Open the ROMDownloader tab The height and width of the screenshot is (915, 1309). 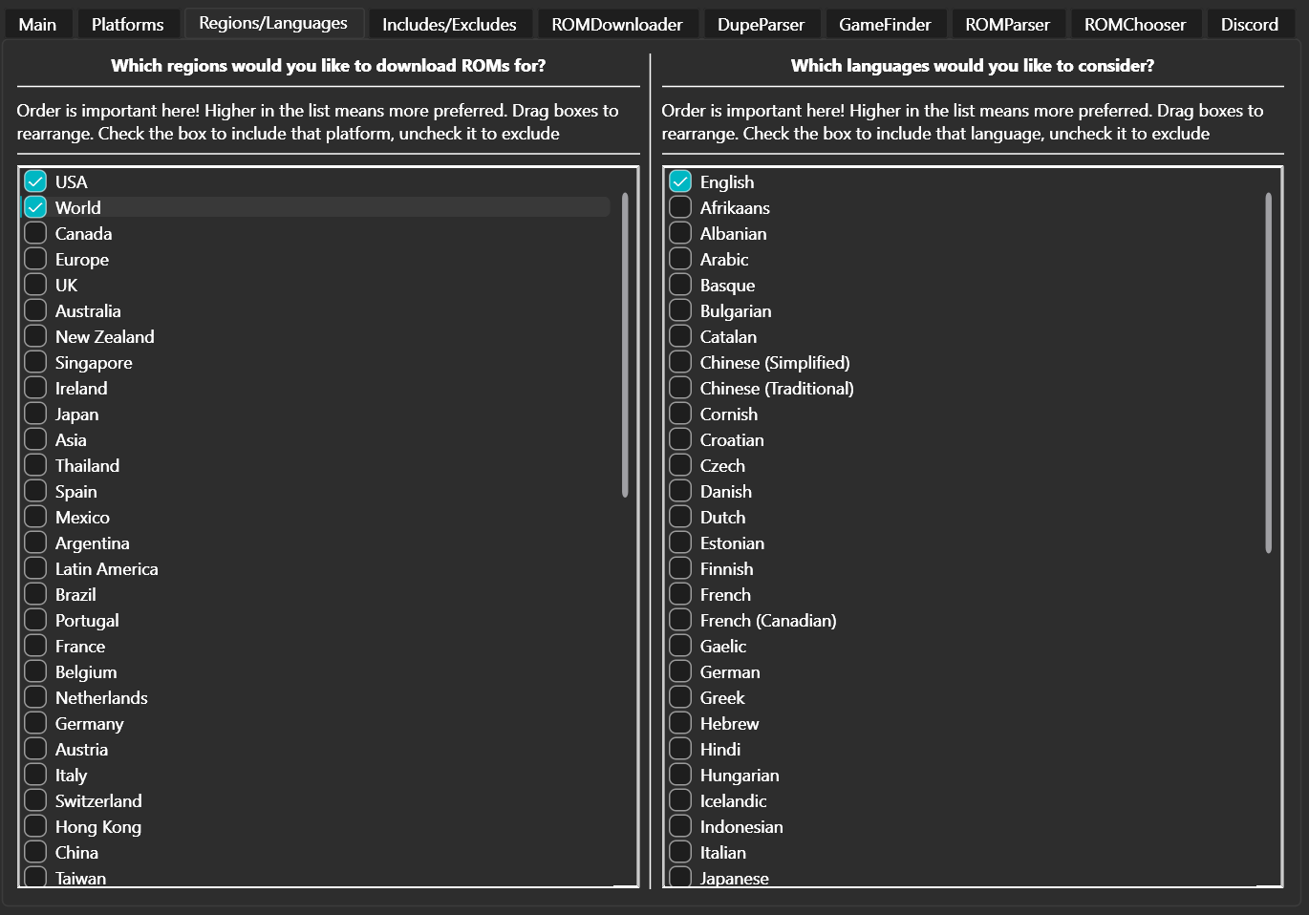pyautogui.click(x=617, y=24)
